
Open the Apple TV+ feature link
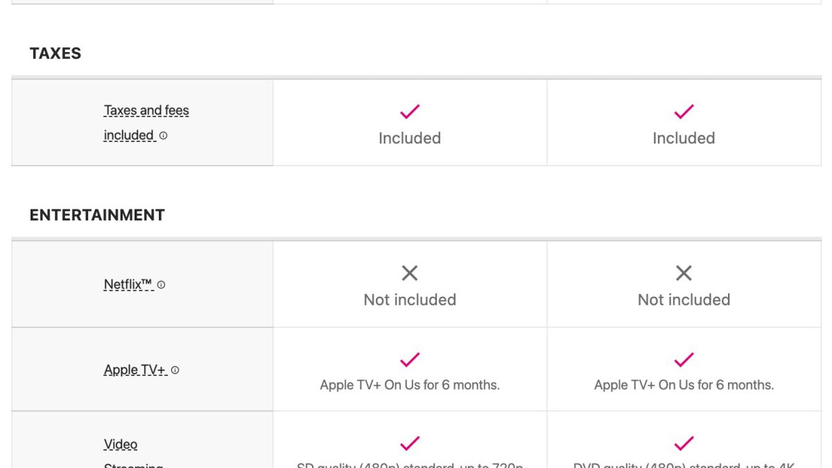[135, 370]
